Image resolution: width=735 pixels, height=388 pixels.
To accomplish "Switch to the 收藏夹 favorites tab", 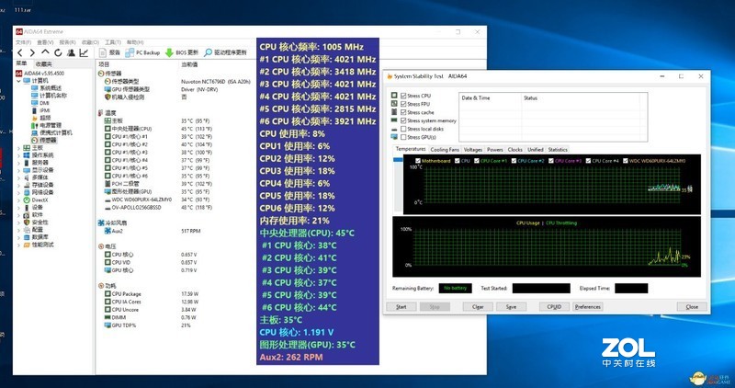I will 43,63.
